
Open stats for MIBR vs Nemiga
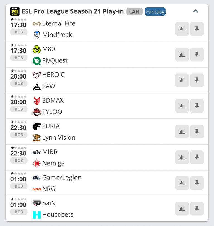pyautogui.click(x=182, y=157)
